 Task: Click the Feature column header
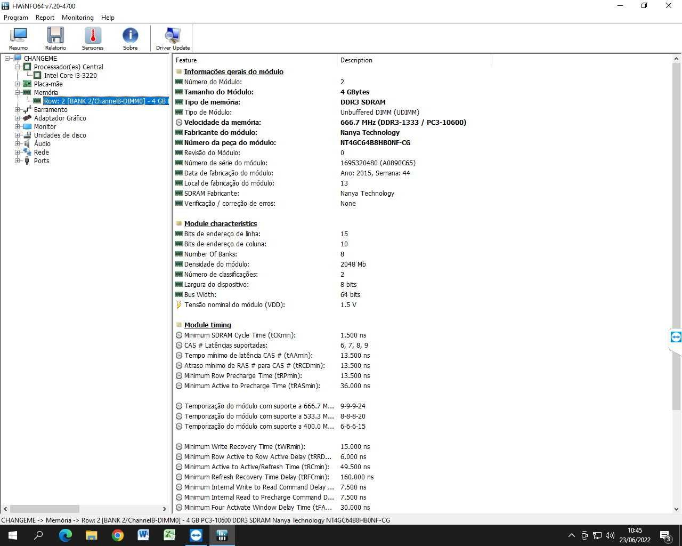click(x=255, y=60)
